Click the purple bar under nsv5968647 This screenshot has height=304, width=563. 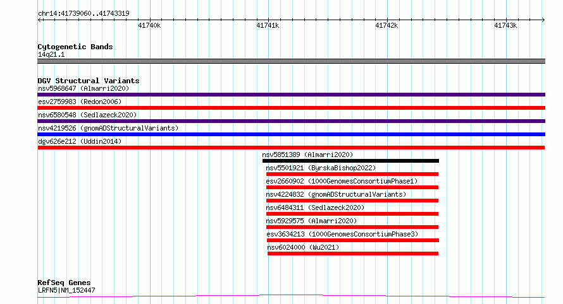point(291,95)
